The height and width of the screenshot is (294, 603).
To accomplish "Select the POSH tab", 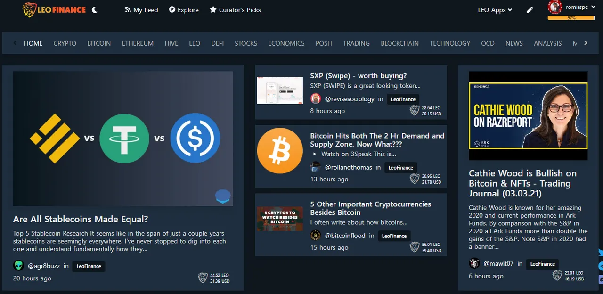I will [324, 43].
